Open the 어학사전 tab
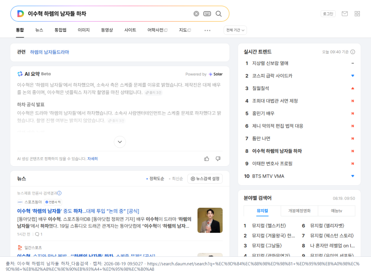The width and height of the screenshot is (371, 273). click(x=157, y=30)
